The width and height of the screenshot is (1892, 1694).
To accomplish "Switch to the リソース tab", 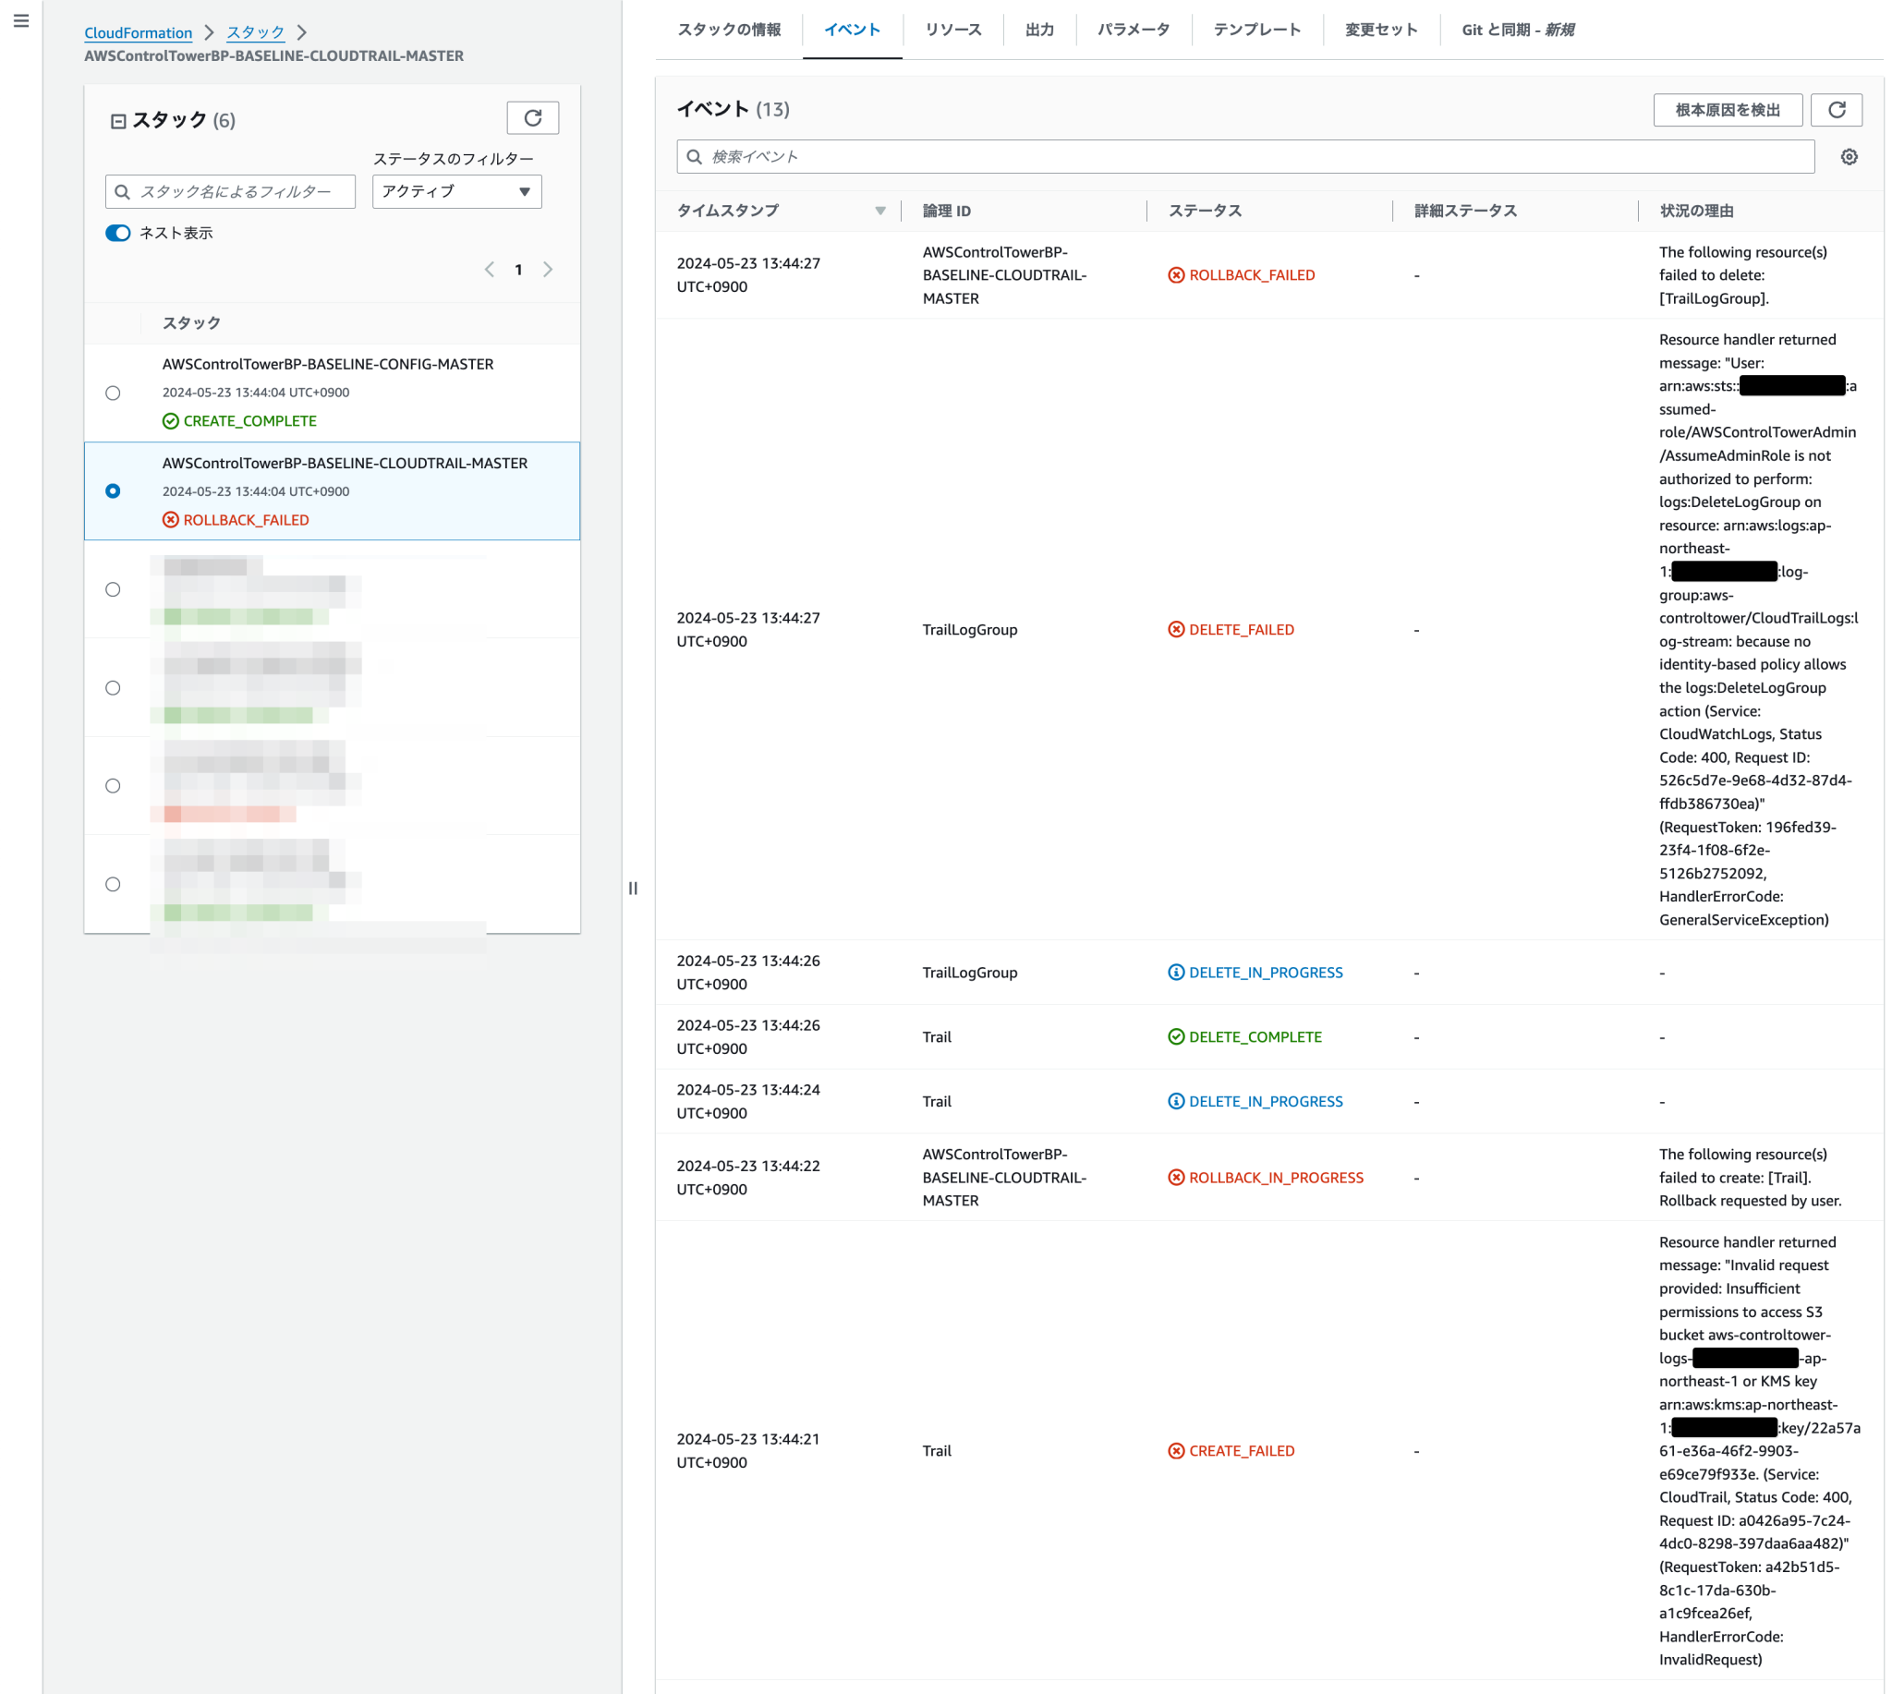I will tap(952, 29).
